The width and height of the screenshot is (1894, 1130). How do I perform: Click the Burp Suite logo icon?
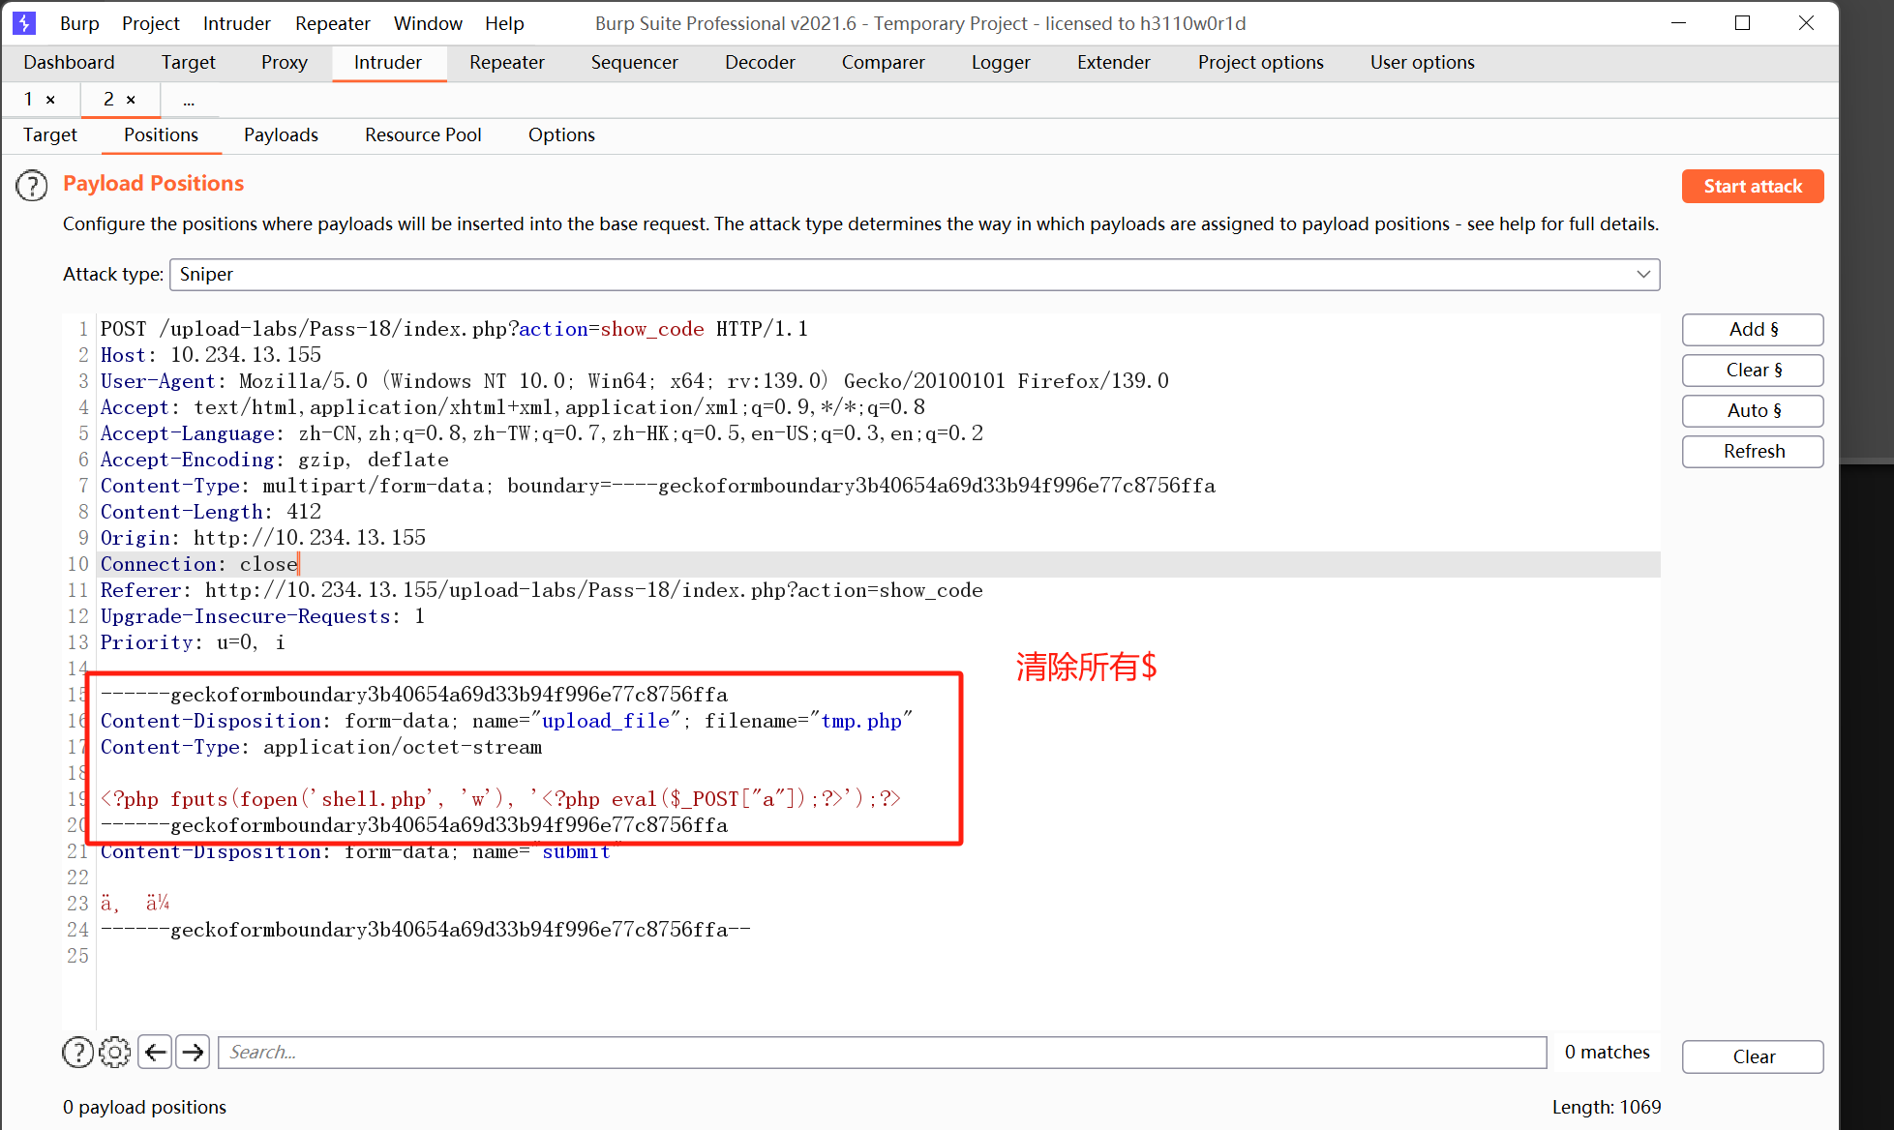pos(24,22)
